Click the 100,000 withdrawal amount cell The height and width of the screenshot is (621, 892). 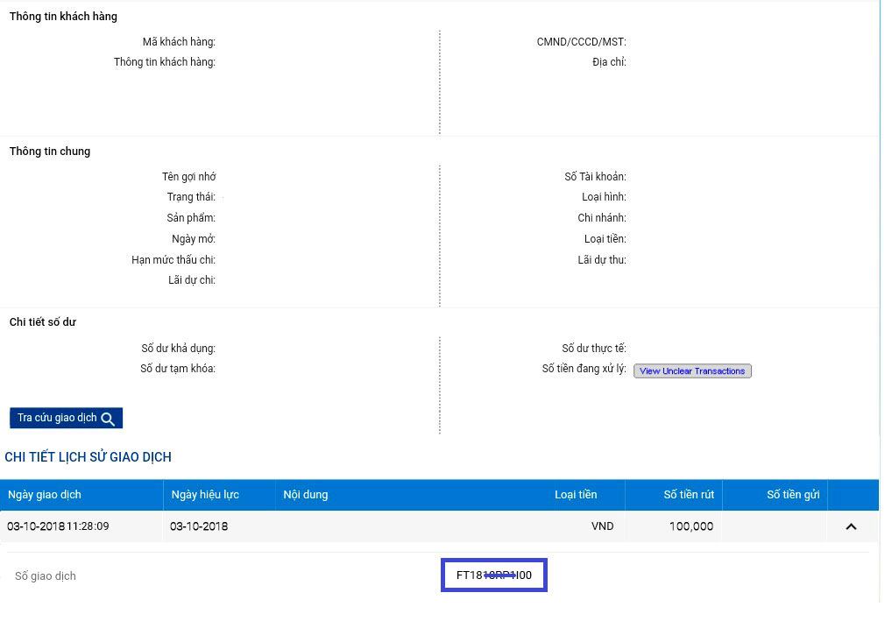point(690,526)
